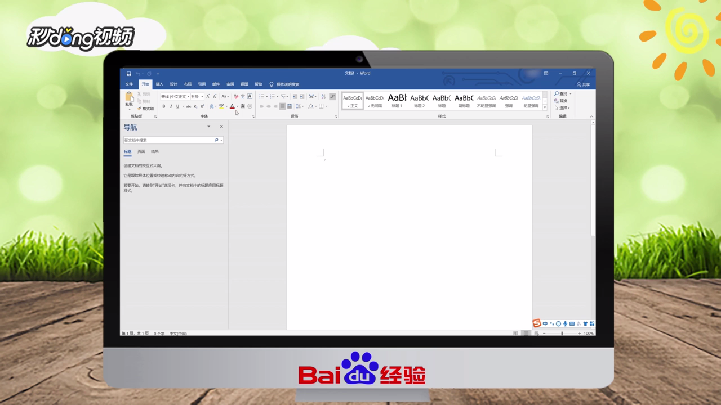Viewport: 721px width, 405px height.
Task: Open the Find dropdown arrow
Action: [x=571, y=94]
